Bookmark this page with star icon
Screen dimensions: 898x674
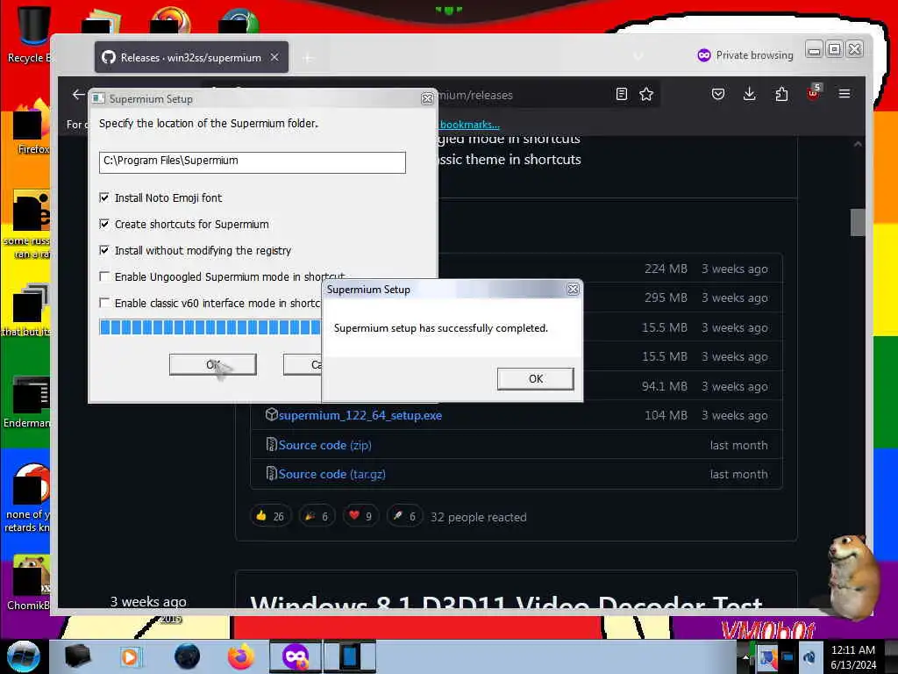tap(646, 94)
